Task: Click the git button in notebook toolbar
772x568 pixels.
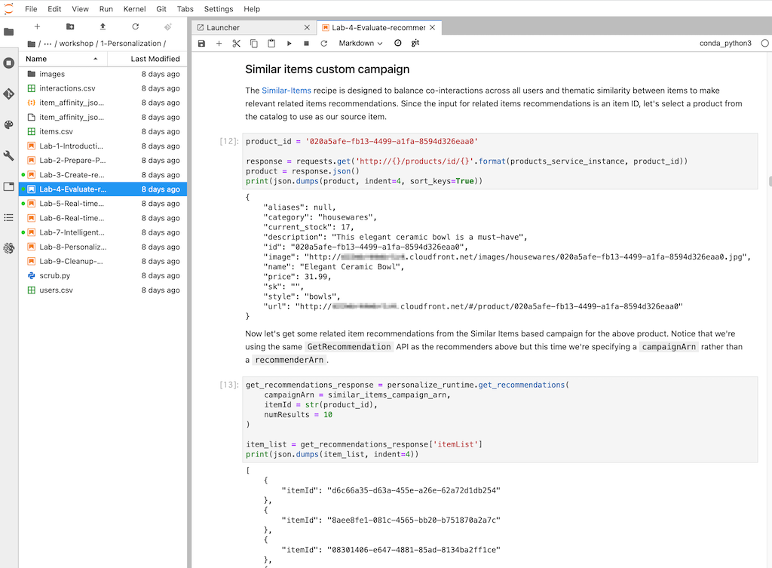Action: click(415, 43)
